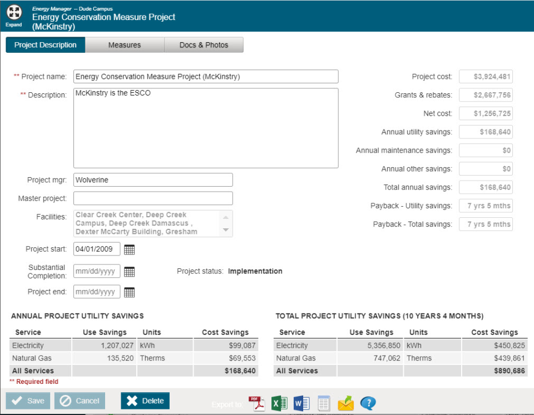This screenshot has height=415, width=534.
Task: Save the project changes
Action: (x=27, y=401)
